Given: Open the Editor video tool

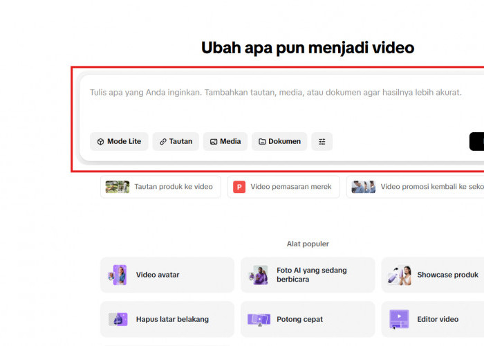Looking at the screenshot, I should (x=433, y=319).
